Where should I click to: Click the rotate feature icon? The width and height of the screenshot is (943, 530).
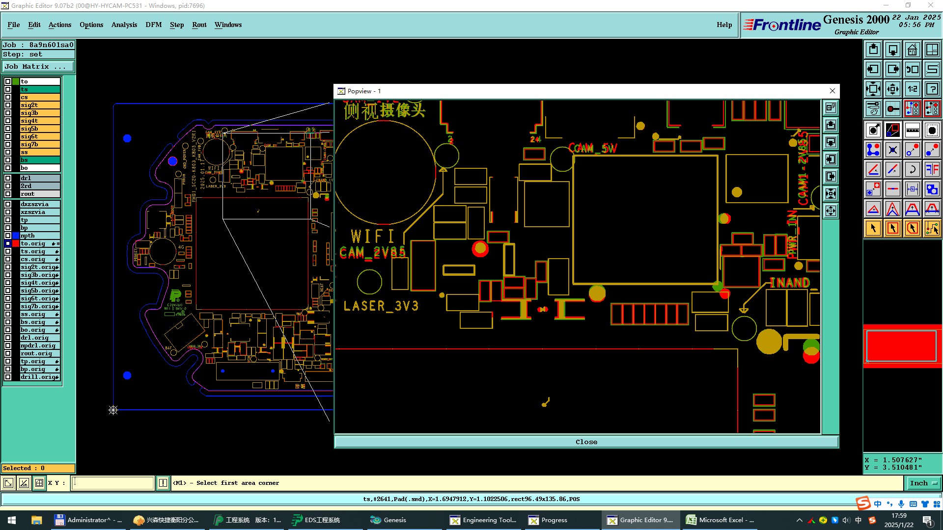pyautogui.click(x=912, y=169)
